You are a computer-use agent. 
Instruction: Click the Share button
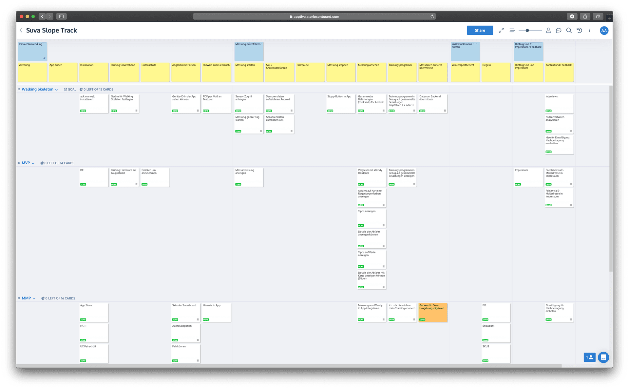coord(480,31)
